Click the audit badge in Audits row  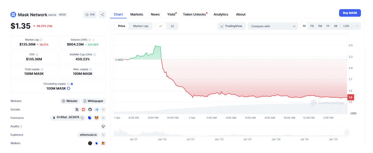103,126
